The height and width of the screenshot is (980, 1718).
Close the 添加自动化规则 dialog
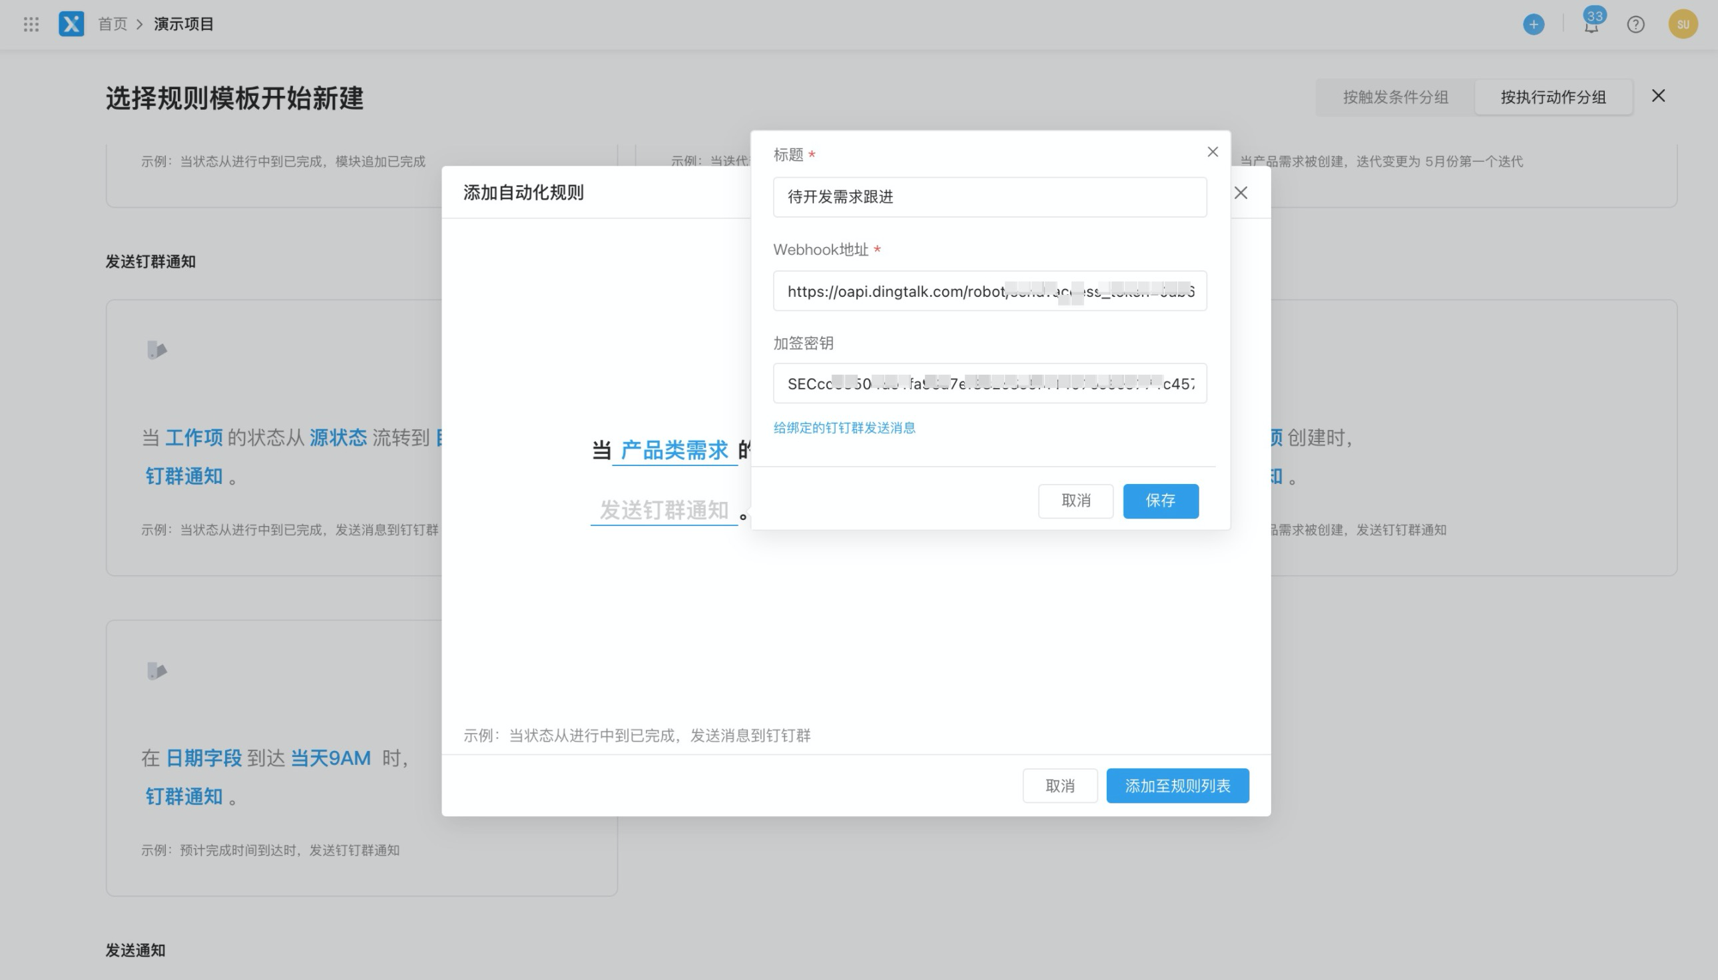pyautogui.click(x=1241, y=193)
